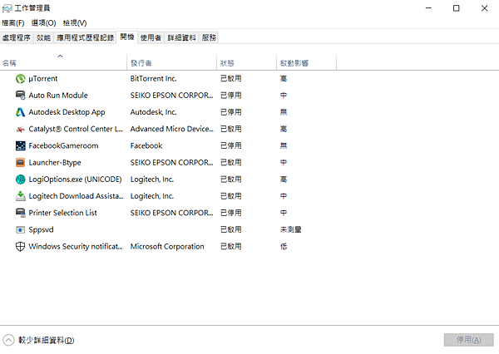The width and height of the screenshot is (499, 354).
Task: Select the Autodesk Desktop App entry
Action: (x=67, y=112)
